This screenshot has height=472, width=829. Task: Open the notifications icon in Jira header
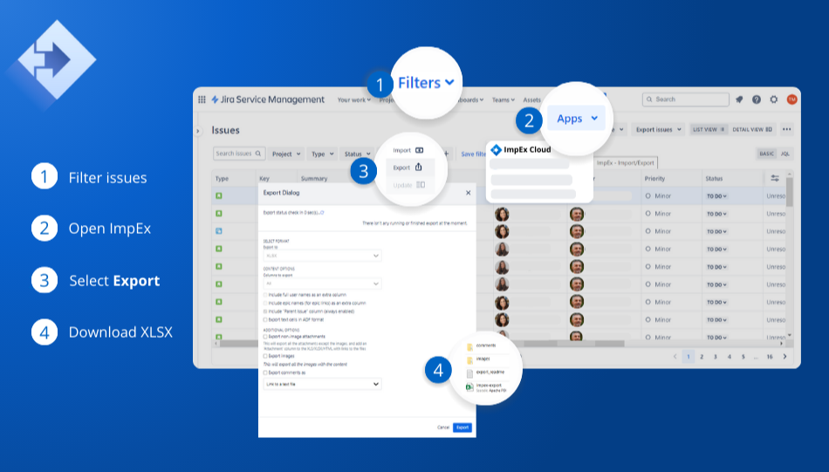(739, 99)
